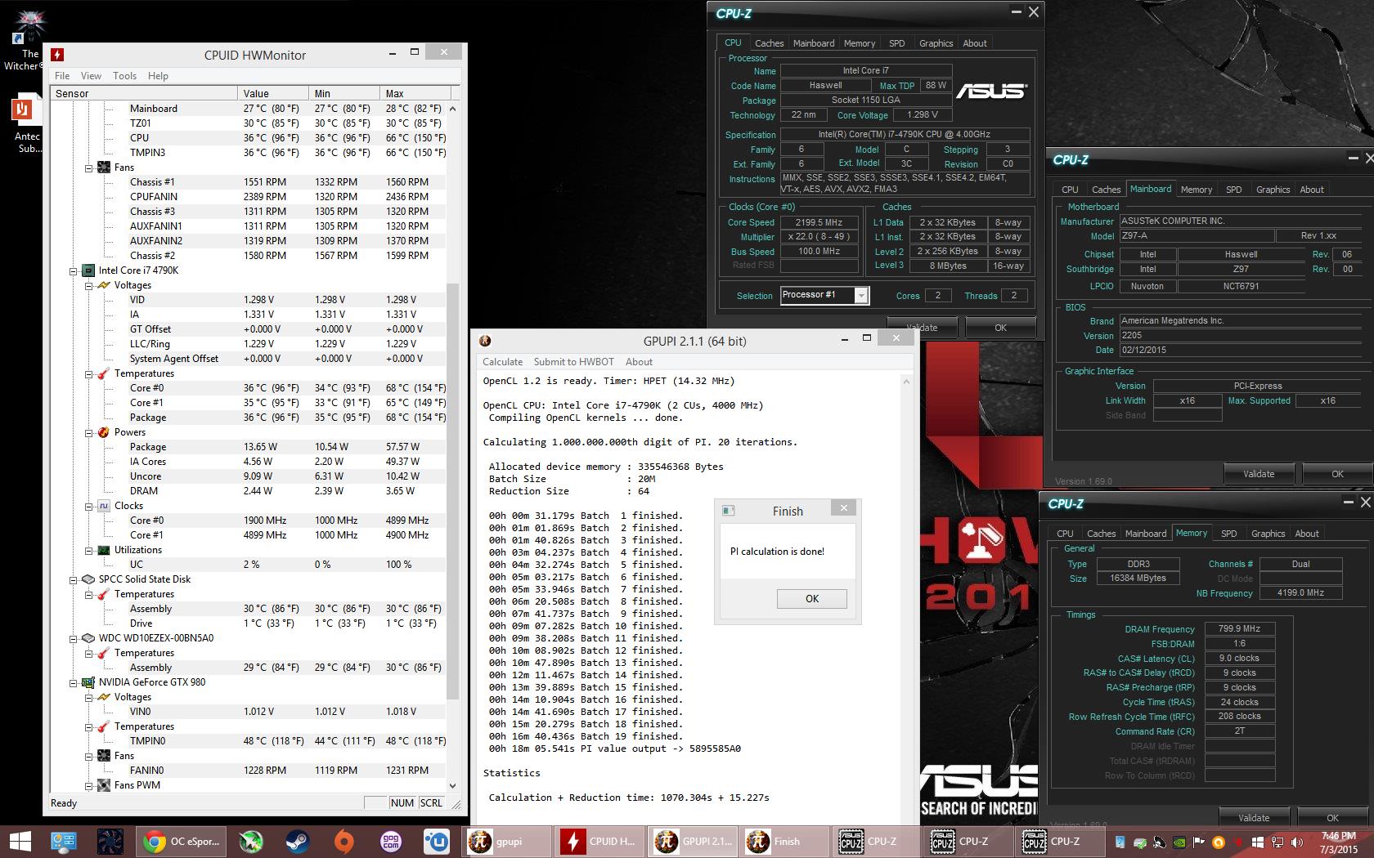Open the File menu in HWMonitor
The width and height of the screenshot is (1374, 858).
[x=62, y=76]
